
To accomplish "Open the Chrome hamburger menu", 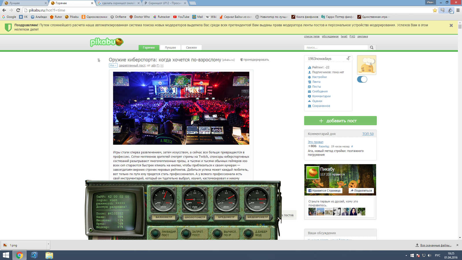I will coord(458,10).
